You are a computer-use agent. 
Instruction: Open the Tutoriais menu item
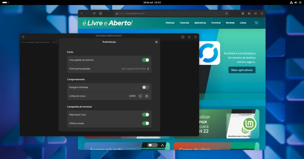(x=184, y=23)
